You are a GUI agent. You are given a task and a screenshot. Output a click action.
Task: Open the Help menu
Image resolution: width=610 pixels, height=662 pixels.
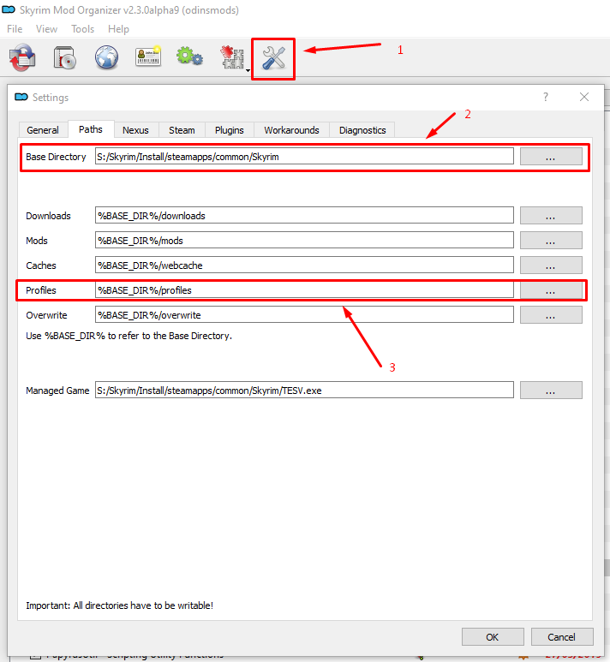click(x=118, y=29)
